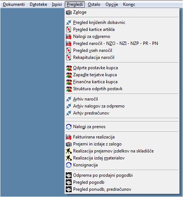Click the arrow icon beside Arhiv nalogov za odpremo
The height and width of the screenshot is (197, 183).
(x=69, y=106)
